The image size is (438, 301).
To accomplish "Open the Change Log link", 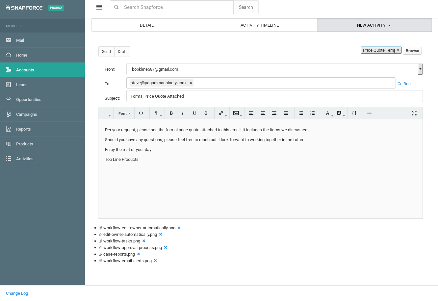I will (17, 293).
